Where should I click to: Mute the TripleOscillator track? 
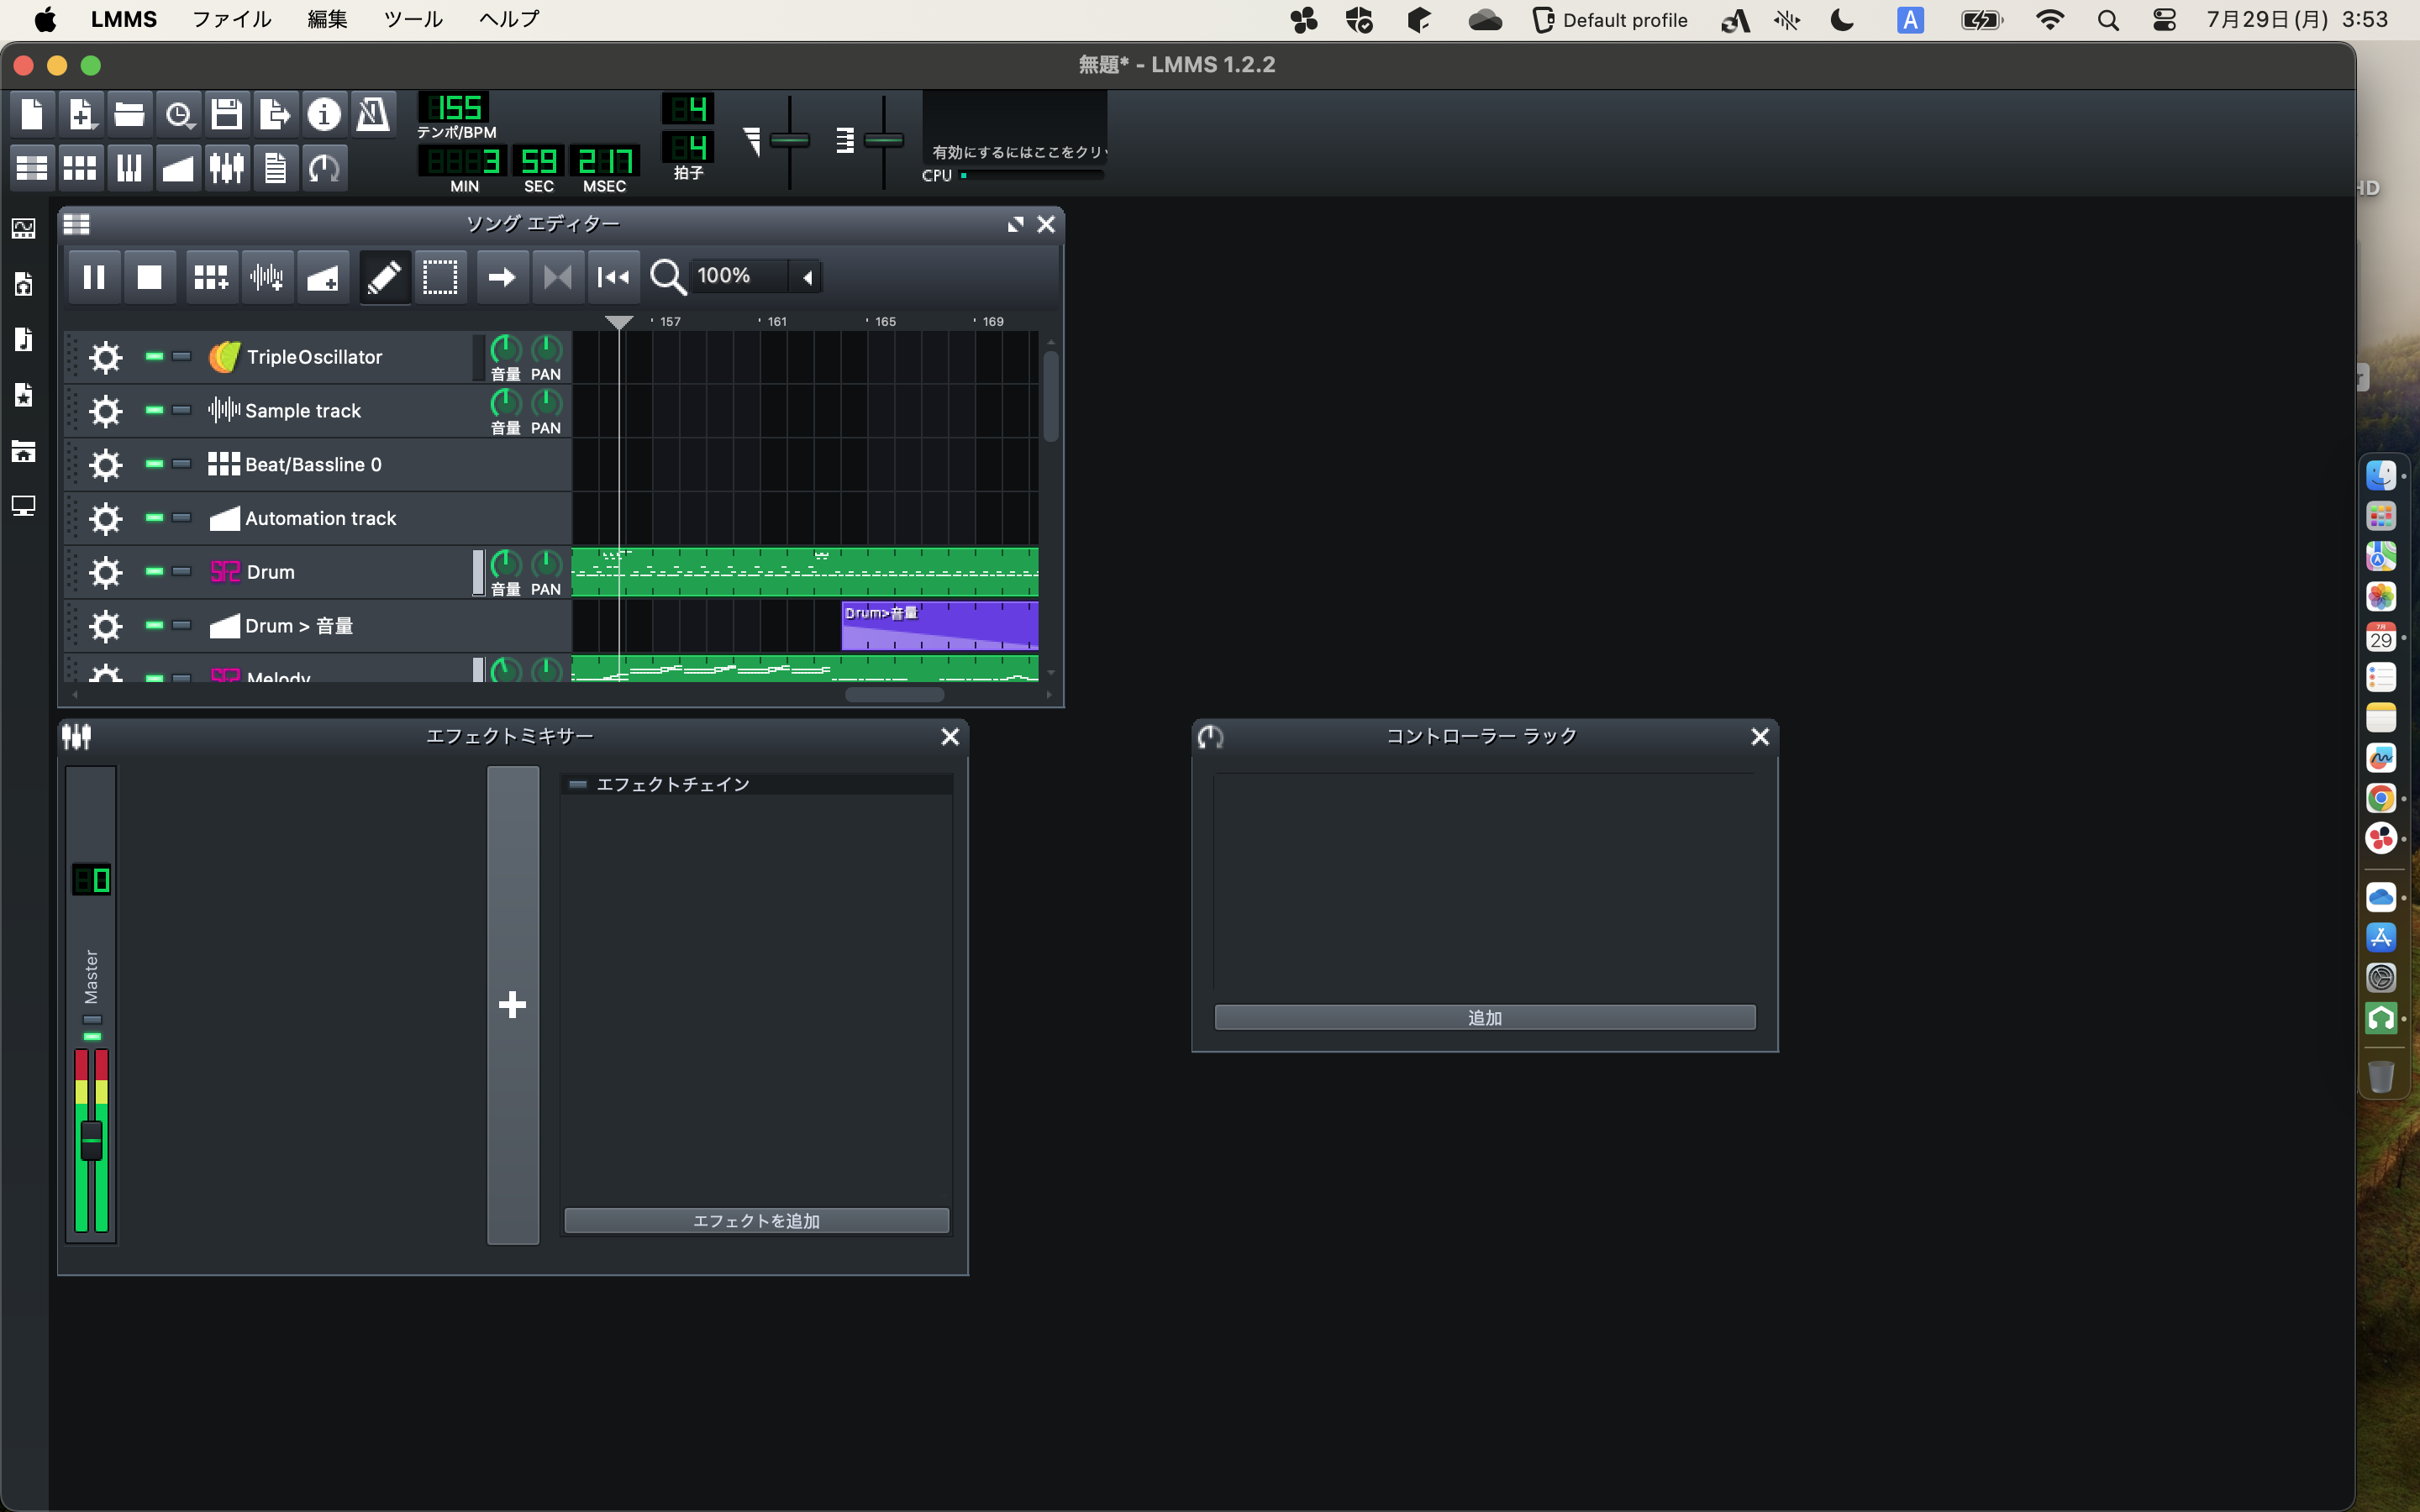pyautogui.click(x=154, y=356)
